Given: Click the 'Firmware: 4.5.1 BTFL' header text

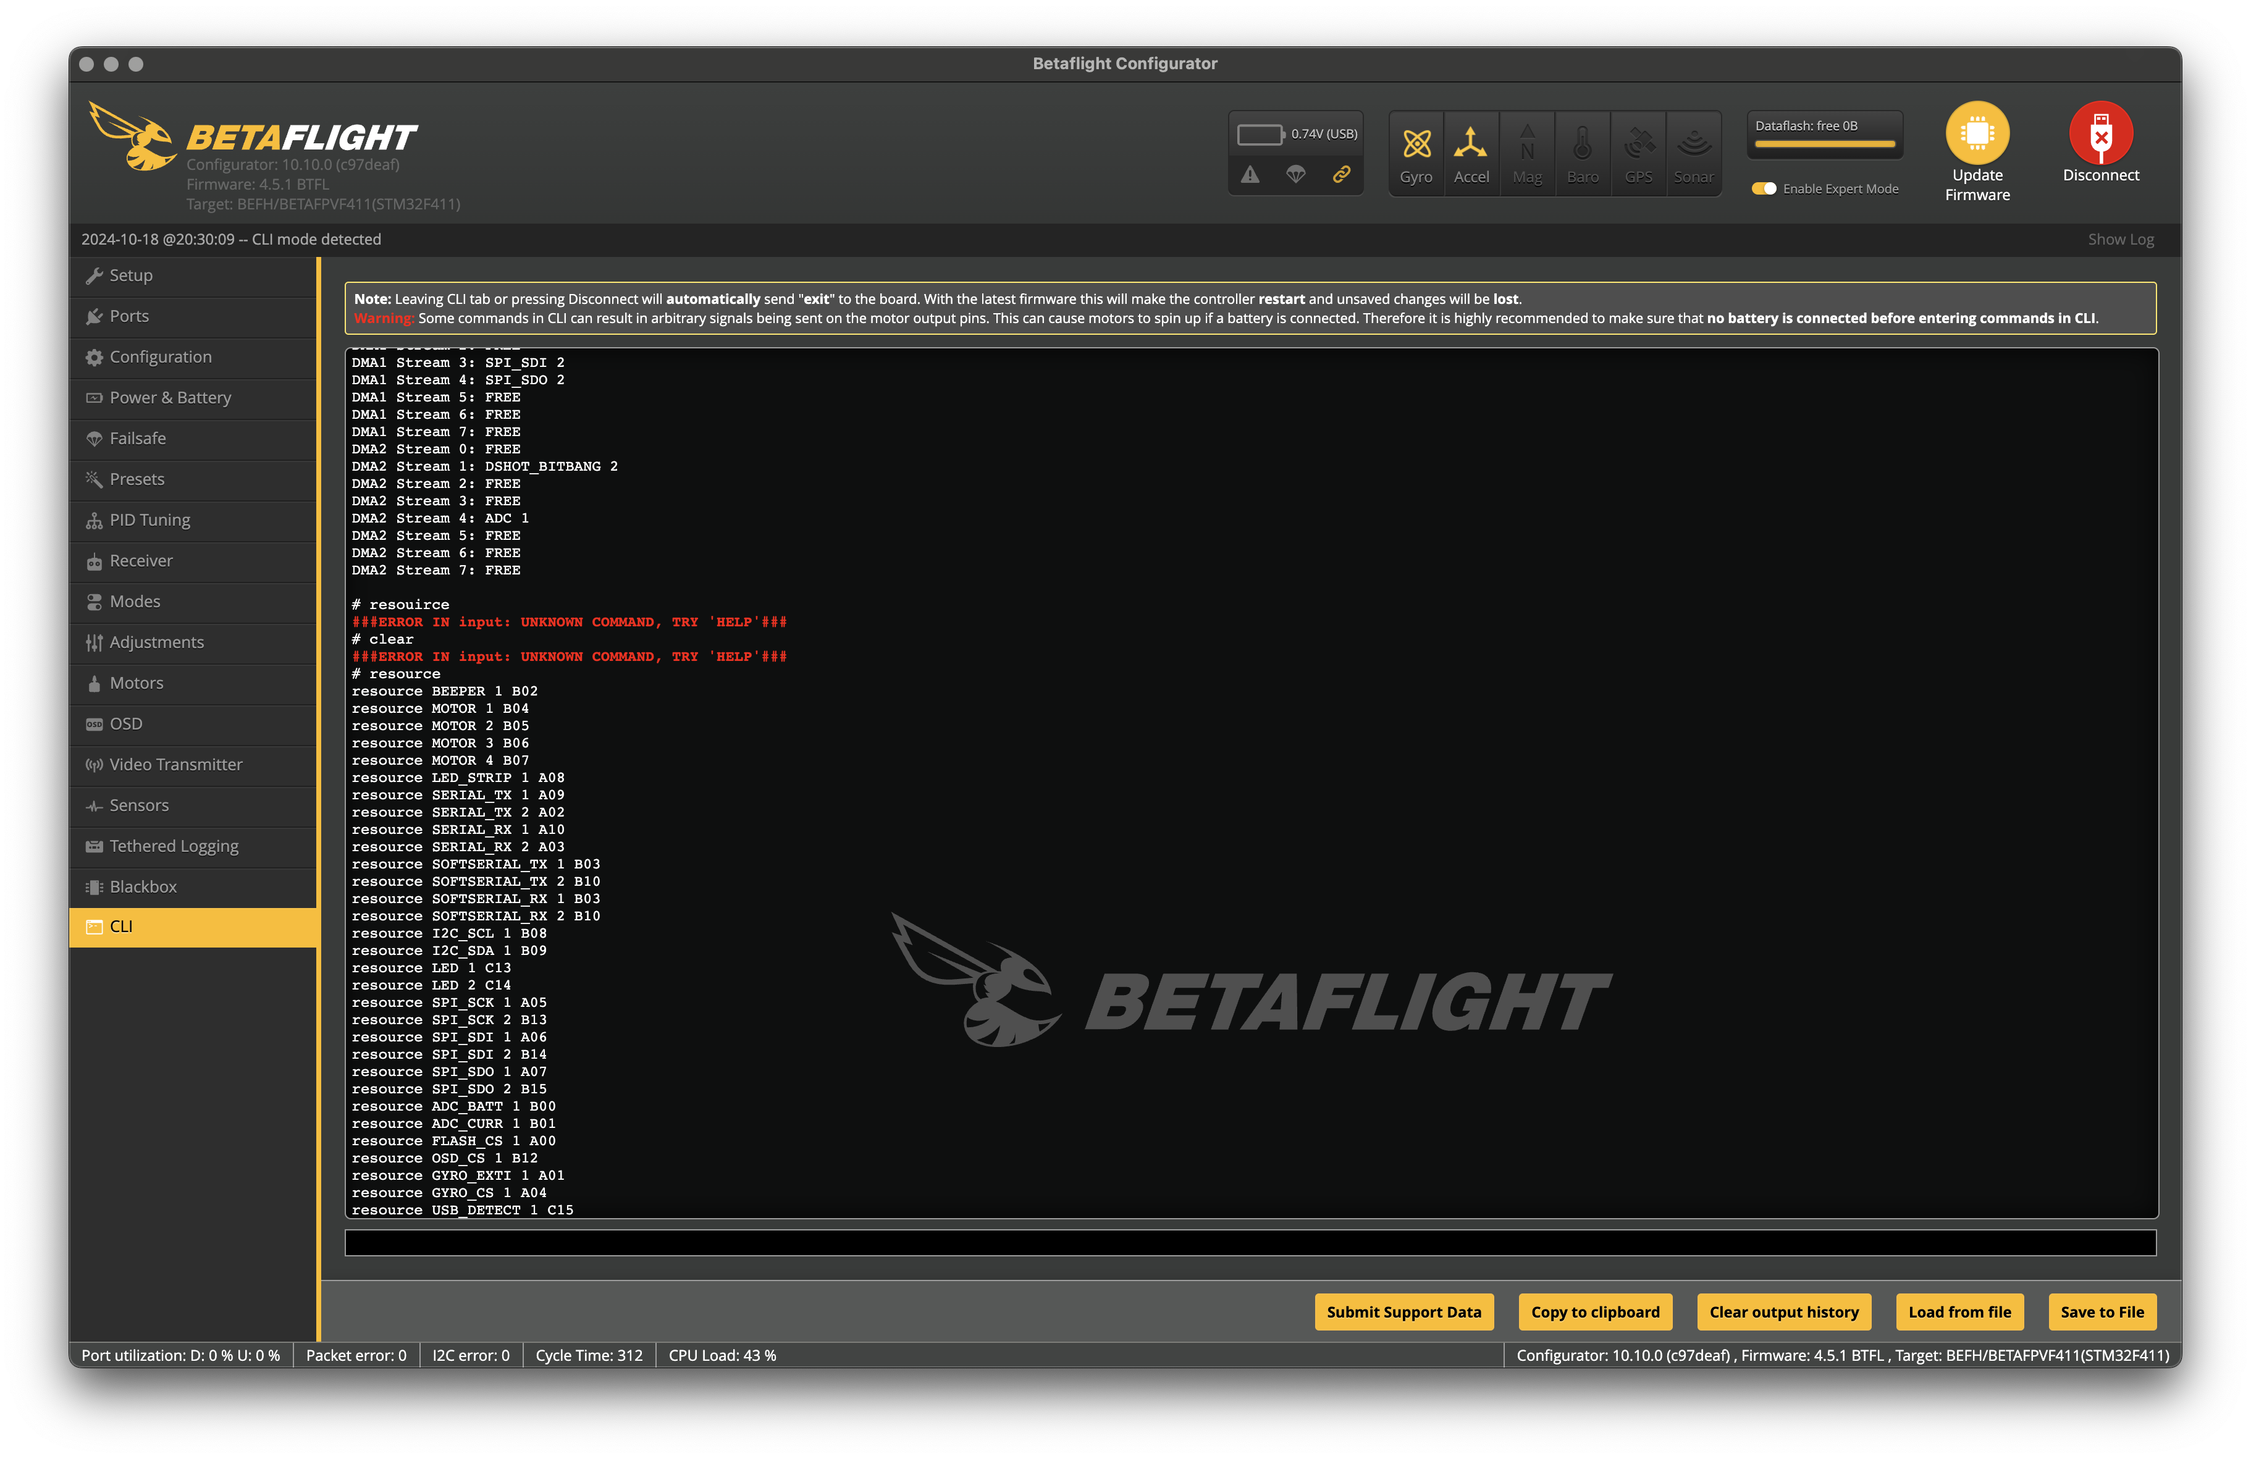Looking at the screenshot, I should 257,185.
